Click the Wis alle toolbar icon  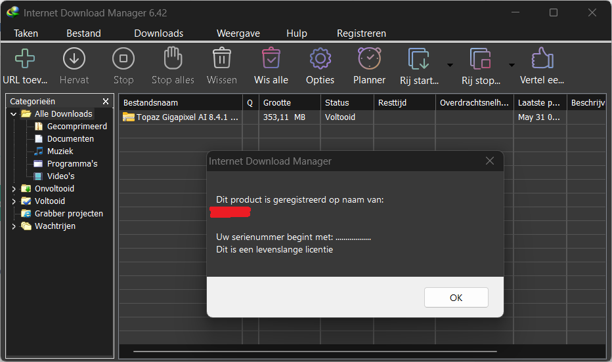pyautogui.click(x=271, y=58)
